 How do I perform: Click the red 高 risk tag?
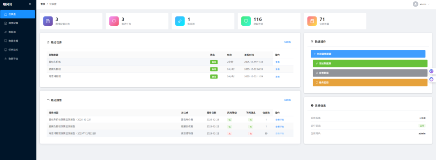click(x=230, y=133)
